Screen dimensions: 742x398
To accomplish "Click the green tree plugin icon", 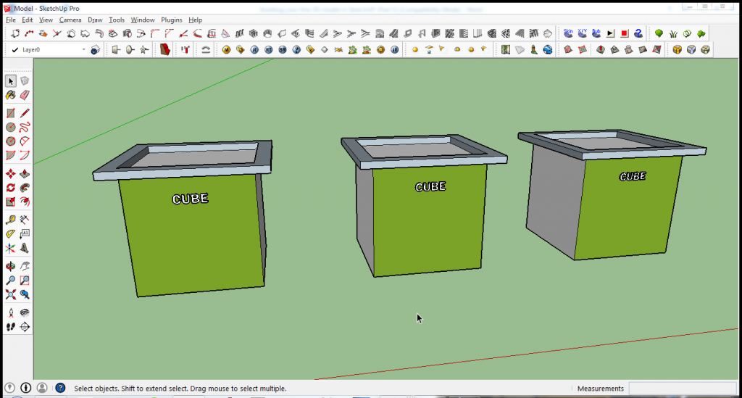I will pos(659,33).
